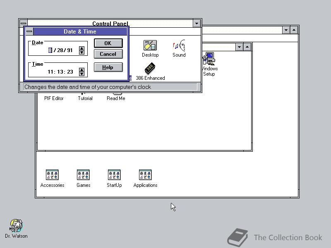Decrease the date with the down spinner arrow

click(82, 52)
